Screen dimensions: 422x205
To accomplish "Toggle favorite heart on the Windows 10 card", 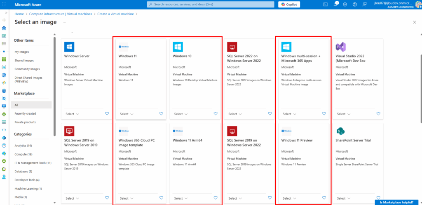I will (x=216, y=114).
